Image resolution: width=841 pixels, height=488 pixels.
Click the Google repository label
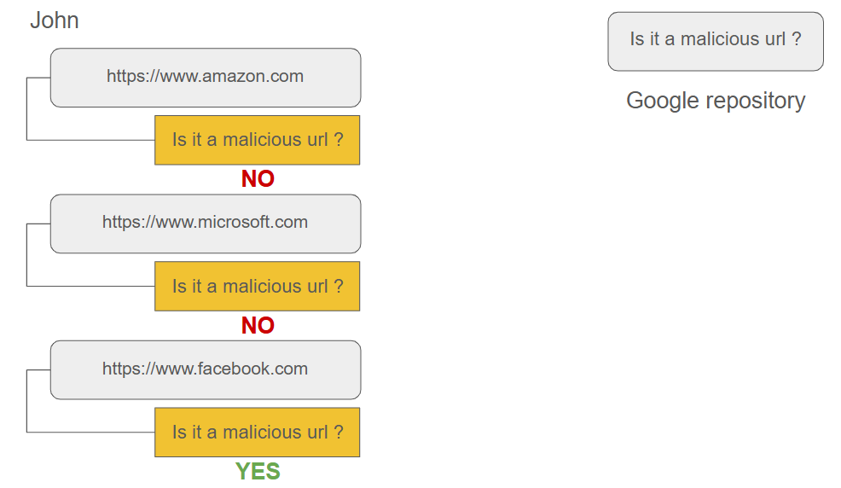(x=716, y=101)
